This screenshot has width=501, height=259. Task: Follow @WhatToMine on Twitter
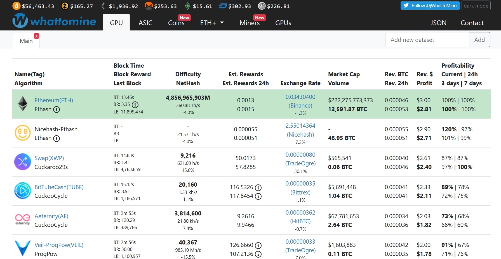(x=430, y=6)
